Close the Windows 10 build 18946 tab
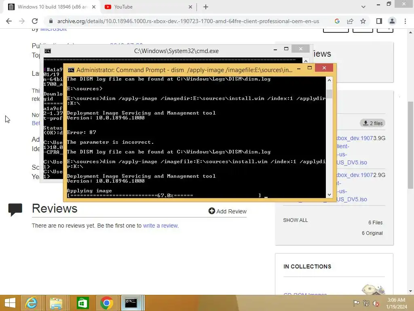This screenshot has width=414, height=311. pyautogui.click(x=94, y=7)
